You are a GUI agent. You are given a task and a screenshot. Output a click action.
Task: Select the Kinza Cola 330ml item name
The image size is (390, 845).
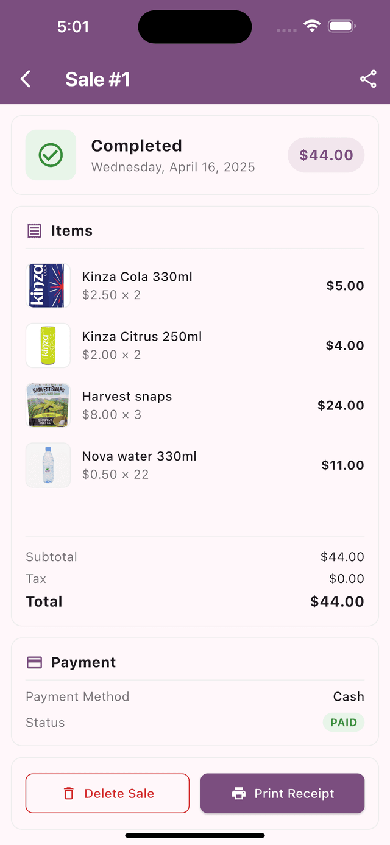[x=137, y=277]
